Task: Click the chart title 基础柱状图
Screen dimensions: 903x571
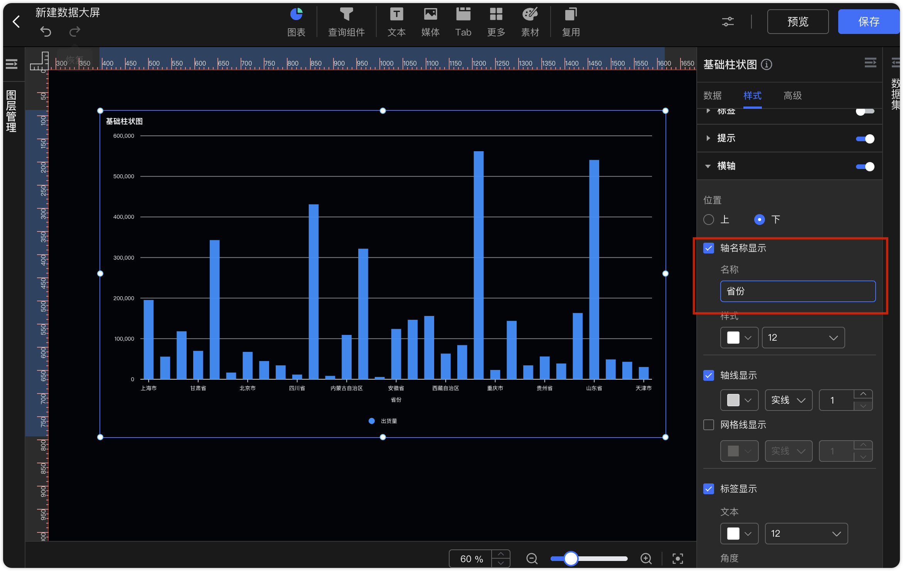Action: coord(124,122)
